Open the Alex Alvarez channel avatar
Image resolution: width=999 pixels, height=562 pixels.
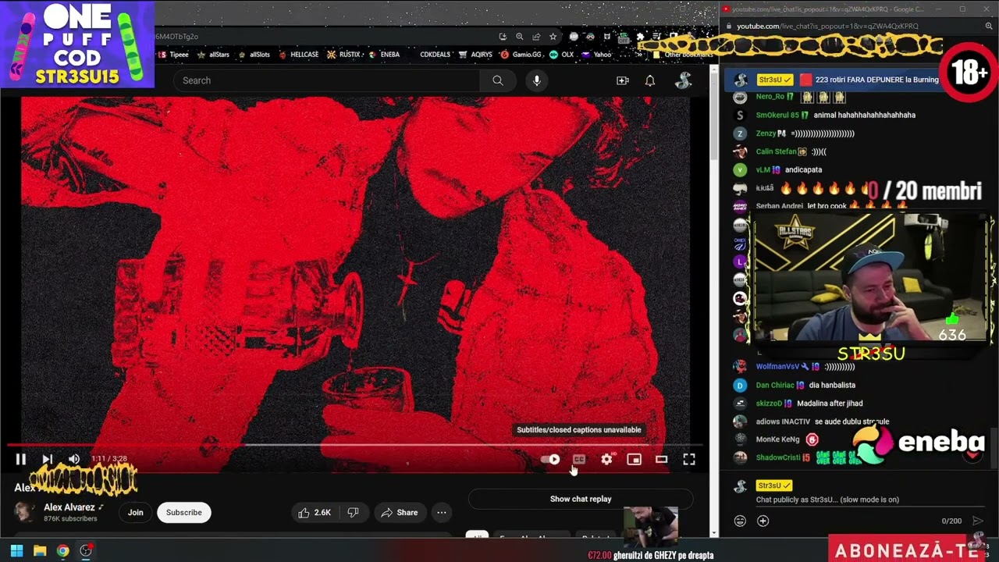(x=25, y=512)
